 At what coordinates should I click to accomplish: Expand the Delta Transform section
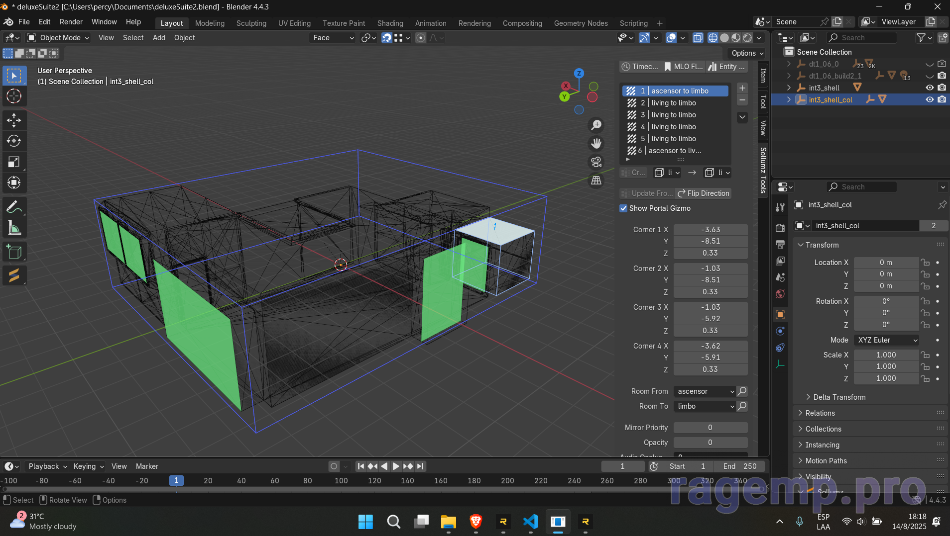pos(839,397)
